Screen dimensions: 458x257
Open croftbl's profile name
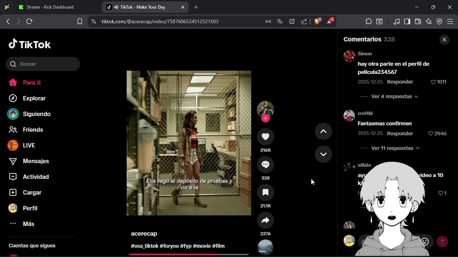(365, 113)
